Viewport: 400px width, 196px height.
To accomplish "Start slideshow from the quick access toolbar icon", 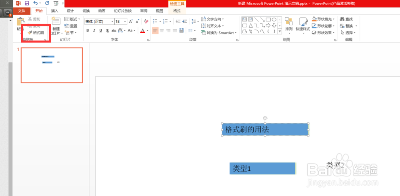I will pos(56,3).
